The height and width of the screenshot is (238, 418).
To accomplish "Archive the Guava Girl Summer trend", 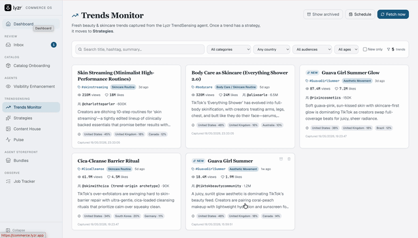I will (x=281, y=159).
